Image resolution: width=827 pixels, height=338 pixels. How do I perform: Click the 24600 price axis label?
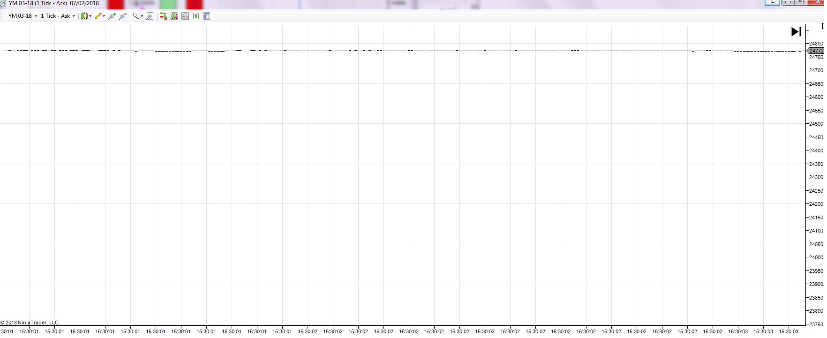tap(816, 97)
